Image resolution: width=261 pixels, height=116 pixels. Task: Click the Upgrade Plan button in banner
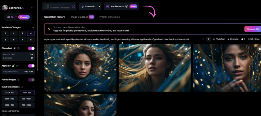pyautogui.click(x=253, y=29)
